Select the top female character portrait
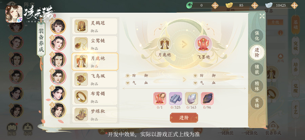The height and width of the screenshot is (140, 305). pyautogui.click(x=58, y=26)
